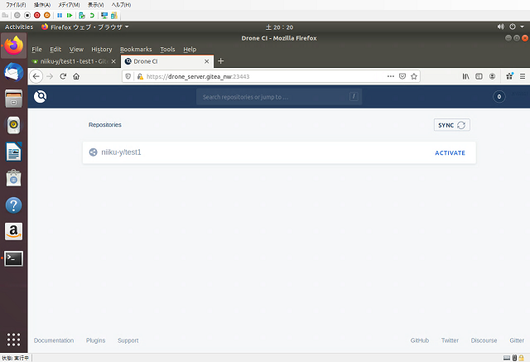Viewport: 530px width, 362px height.
Task: Open the GitHub footer link
Action: [x=420, y=340]
